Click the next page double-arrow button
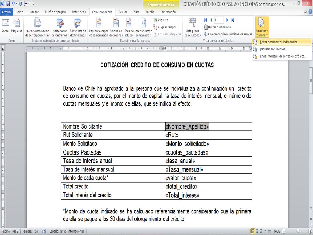This screenshot has height=235, width=313. 311,224
